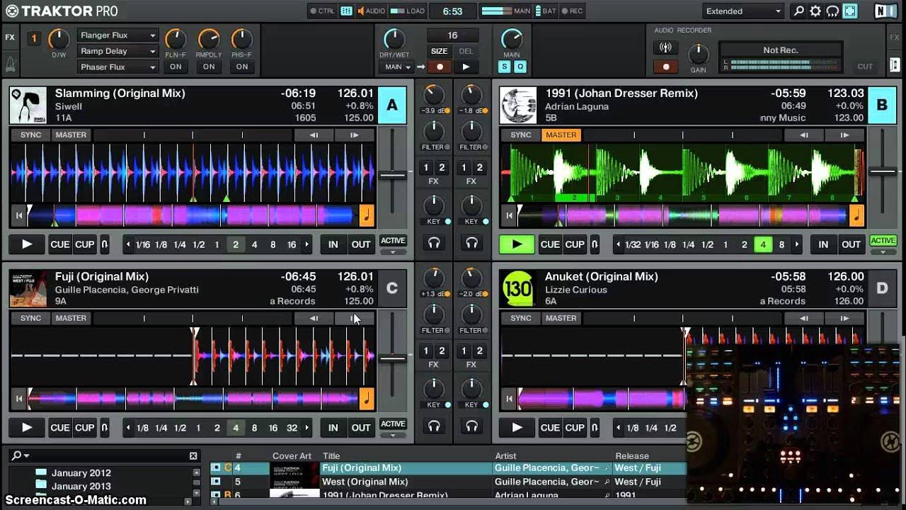Toggle Flanger Flux ON button
This screenshot has width=906, height=510.
pyautogui.click(x=176, y=67)
